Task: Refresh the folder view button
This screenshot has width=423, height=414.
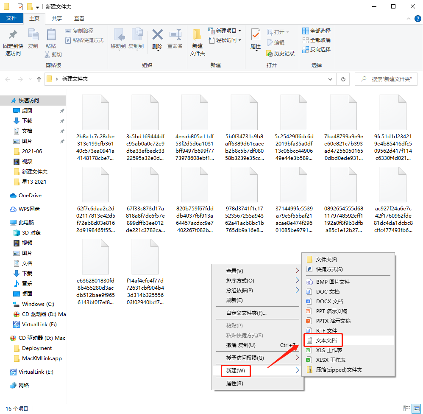Action: click(343, 79)
